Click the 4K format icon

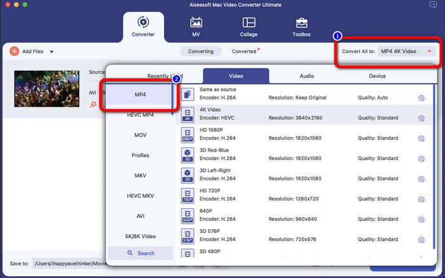coord(188,114)
